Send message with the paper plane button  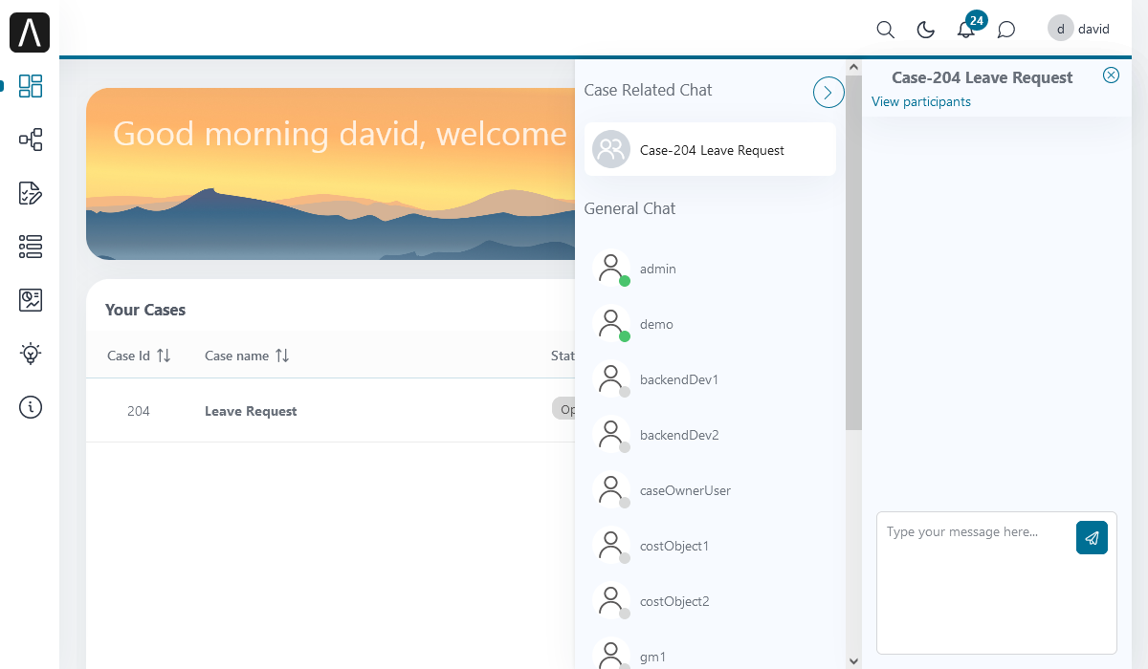1092,537
